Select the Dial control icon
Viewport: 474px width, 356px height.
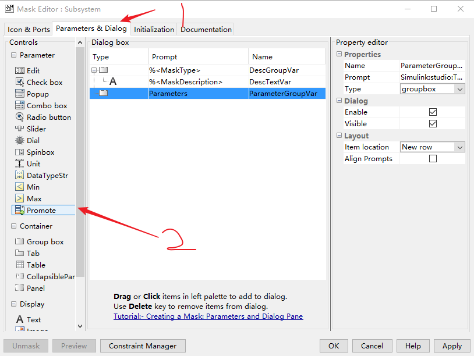click(20, 140)
